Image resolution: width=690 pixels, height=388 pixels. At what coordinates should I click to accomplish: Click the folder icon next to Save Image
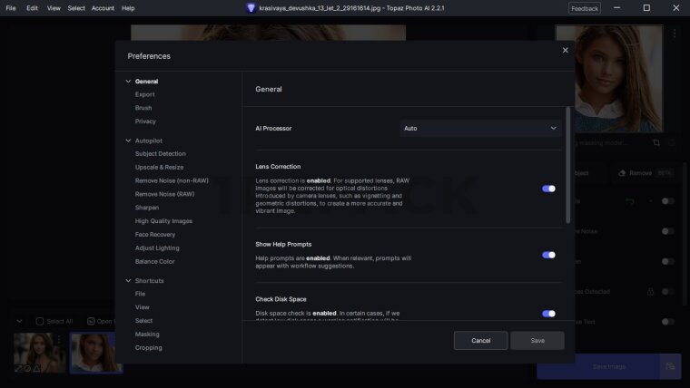(x=670, y=366)
